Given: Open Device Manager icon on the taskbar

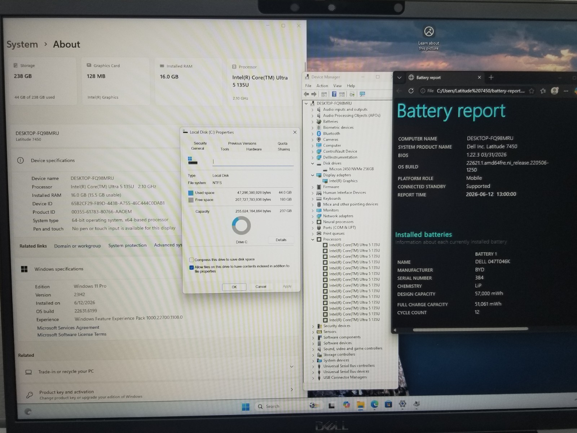Looking at the screenshot, I should click(x=417, y=404).
